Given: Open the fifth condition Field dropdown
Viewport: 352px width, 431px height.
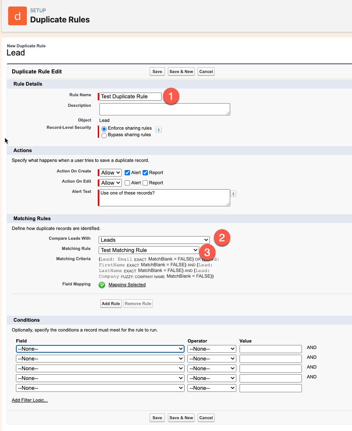Looking at the screenshot, I should point(100,388).
